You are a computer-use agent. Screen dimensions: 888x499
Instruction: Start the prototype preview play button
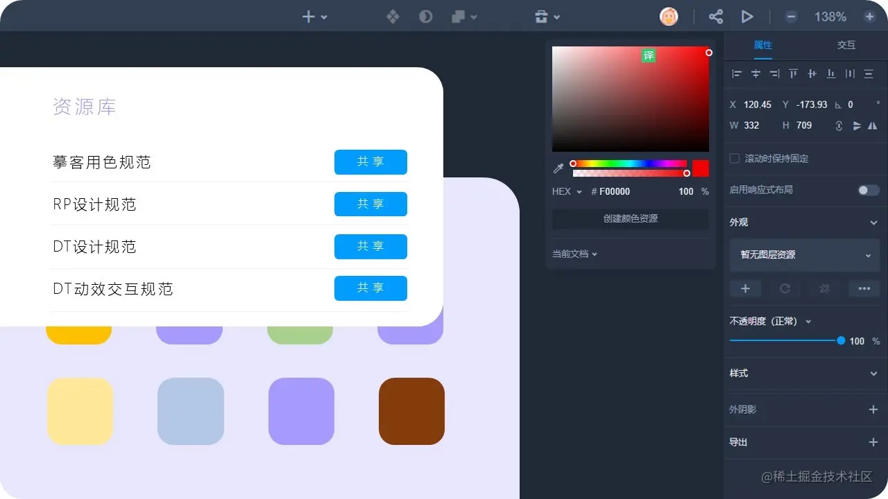coord(747,17)
